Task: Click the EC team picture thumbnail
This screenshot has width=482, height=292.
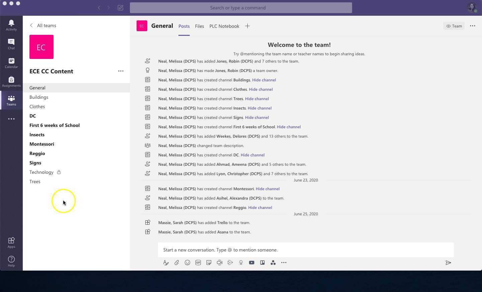Action: 42,47
